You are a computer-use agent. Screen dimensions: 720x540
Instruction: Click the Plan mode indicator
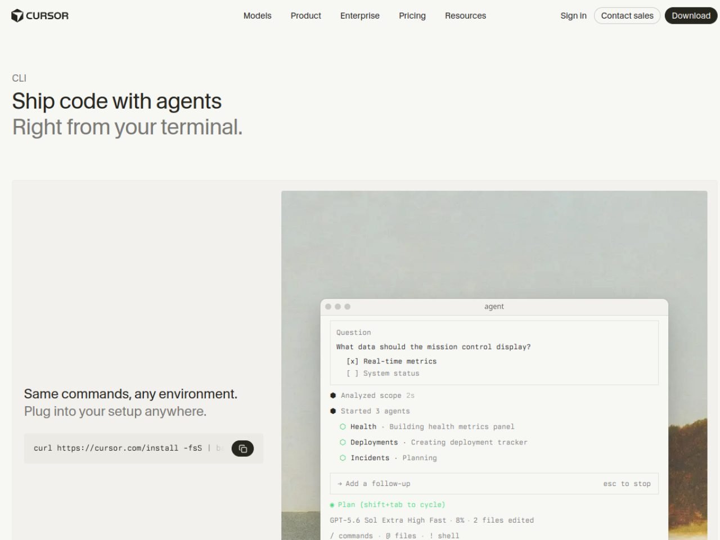388,505
